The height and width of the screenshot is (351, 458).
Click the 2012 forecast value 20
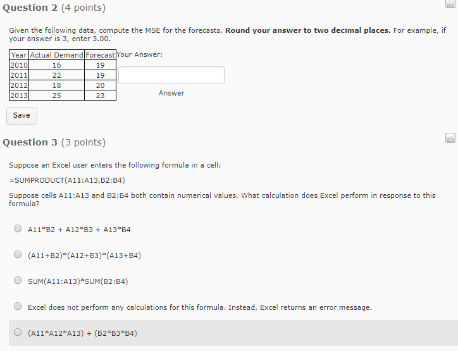click(x=100, y=85)
